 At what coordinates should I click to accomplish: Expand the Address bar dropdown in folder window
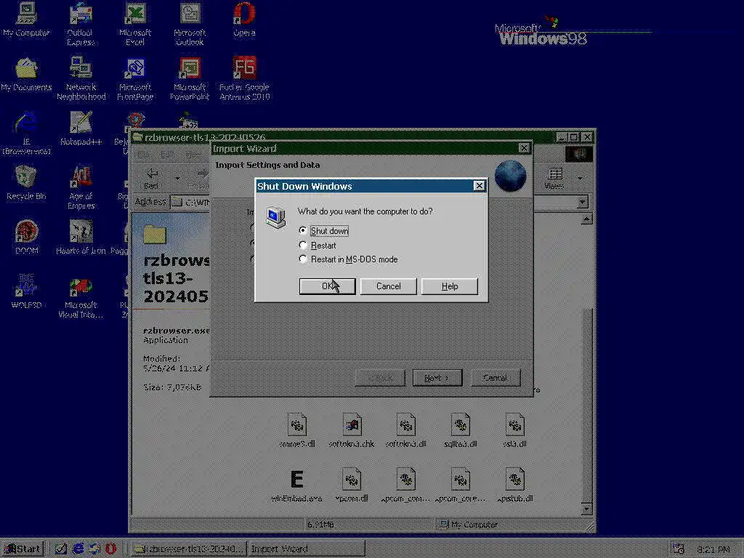pyautogui.click(x=582, y=202)
